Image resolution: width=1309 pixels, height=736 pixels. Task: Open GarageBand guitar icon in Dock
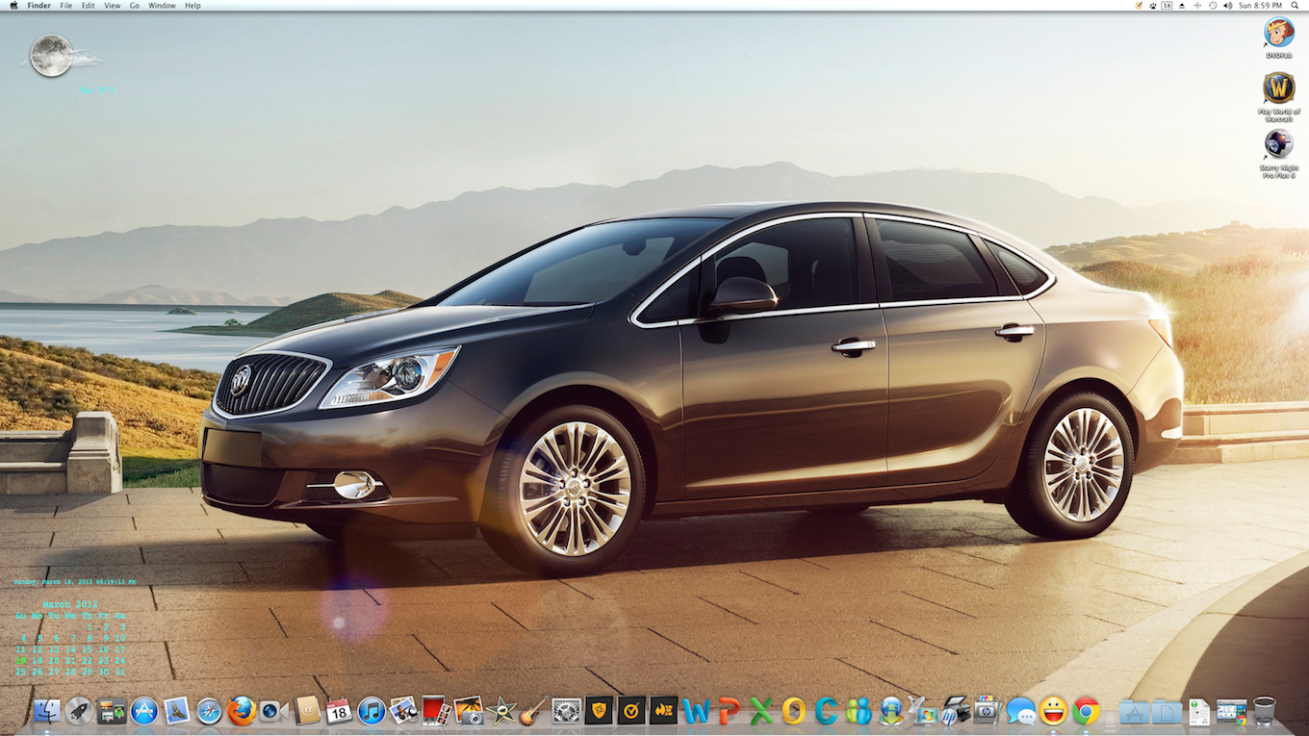coord(533,711)
